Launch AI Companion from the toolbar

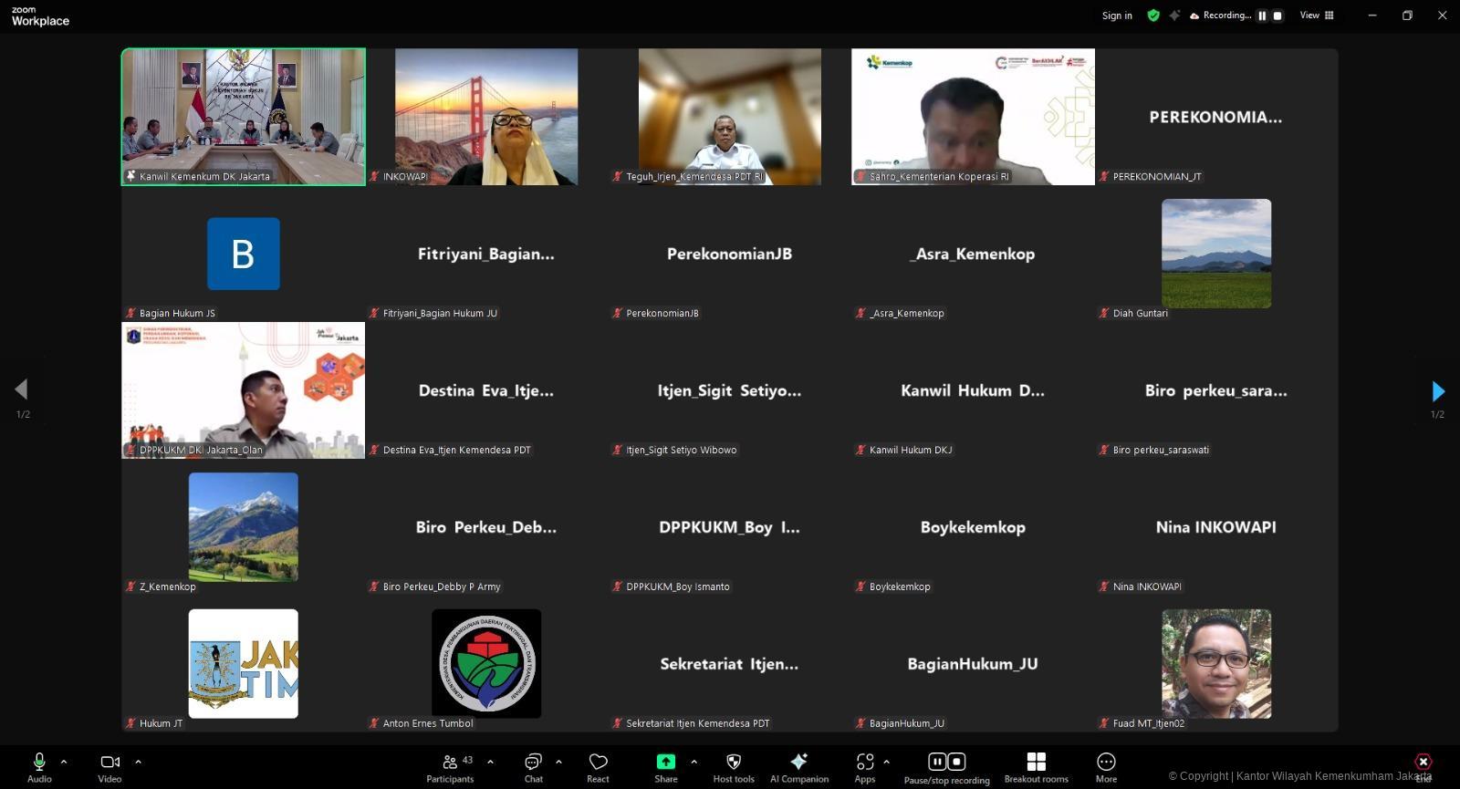[798, 766]
